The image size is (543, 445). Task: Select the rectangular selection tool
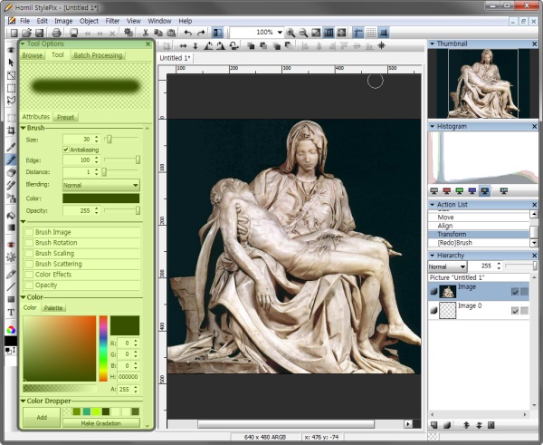pyautogui.click(x=11, y=88)
